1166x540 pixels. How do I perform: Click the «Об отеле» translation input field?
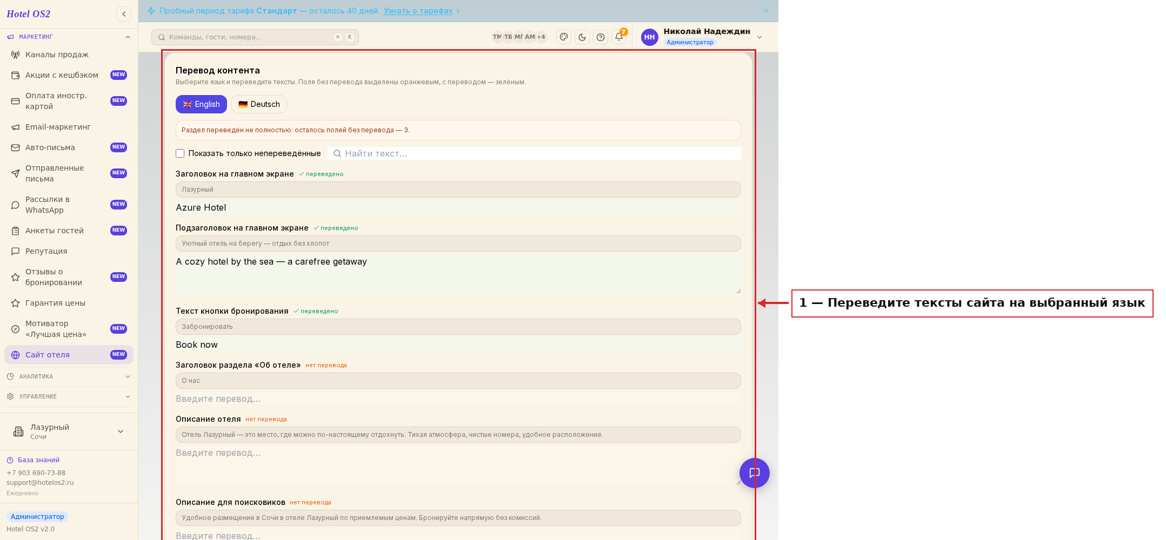coord(458,399)
